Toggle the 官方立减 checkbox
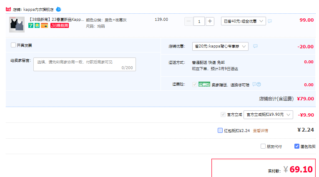The height and width of the screenshot is (177, 319). 223,115
